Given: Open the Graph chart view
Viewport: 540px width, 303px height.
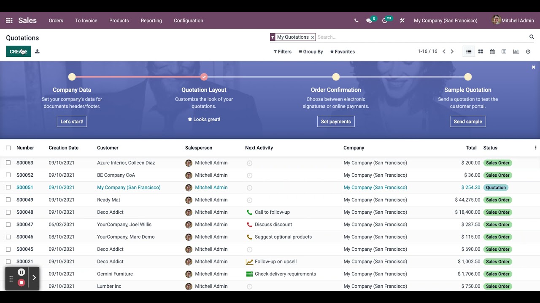Looking at the screenshot, I should pyautogui.click(x=516, y=51).
